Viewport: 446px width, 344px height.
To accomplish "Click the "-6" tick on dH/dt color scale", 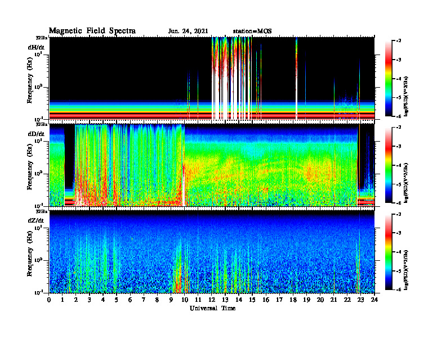I will (399, 116).
